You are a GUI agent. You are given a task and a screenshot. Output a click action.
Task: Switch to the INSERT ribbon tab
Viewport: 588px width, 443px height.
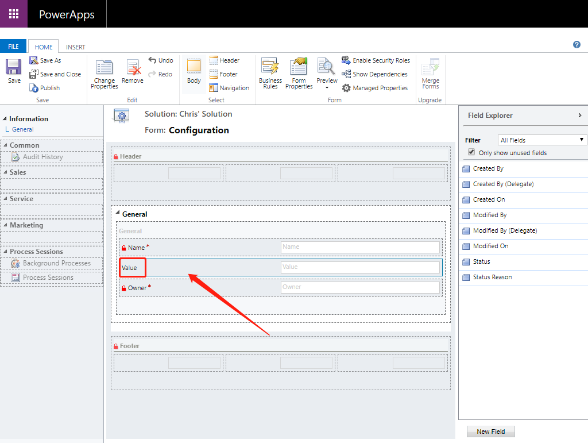(75, 47)
